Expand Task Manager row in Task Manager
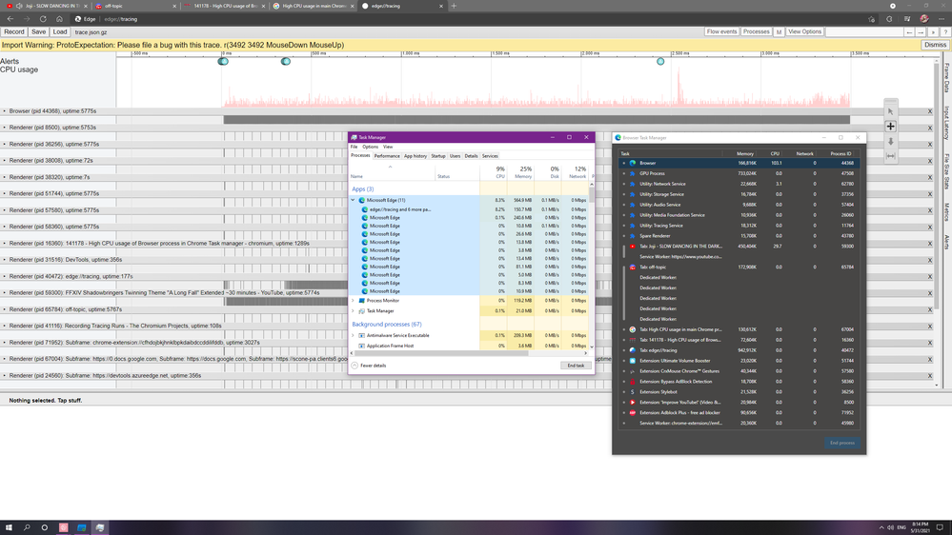952x535 pixels. (x=354, y=310)
